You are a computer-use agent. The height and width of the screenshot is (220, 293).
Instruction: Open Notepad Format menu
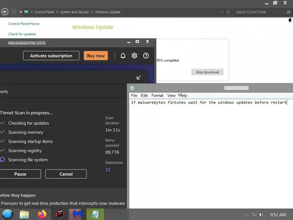click(157, 96)
